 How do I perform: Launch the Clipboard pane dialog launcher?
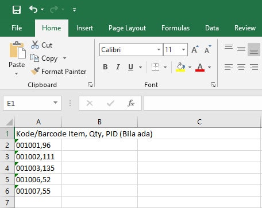[x=90, y=85]
